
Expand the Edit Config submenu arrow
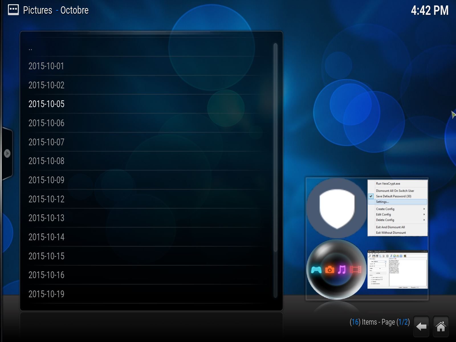click(424, 214)
